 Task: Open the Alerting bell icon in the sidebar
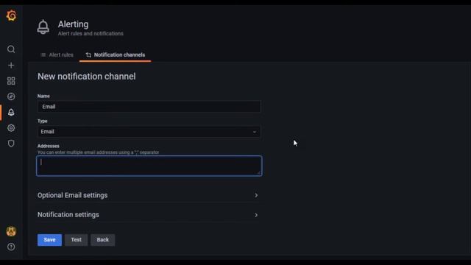point(11,113)
